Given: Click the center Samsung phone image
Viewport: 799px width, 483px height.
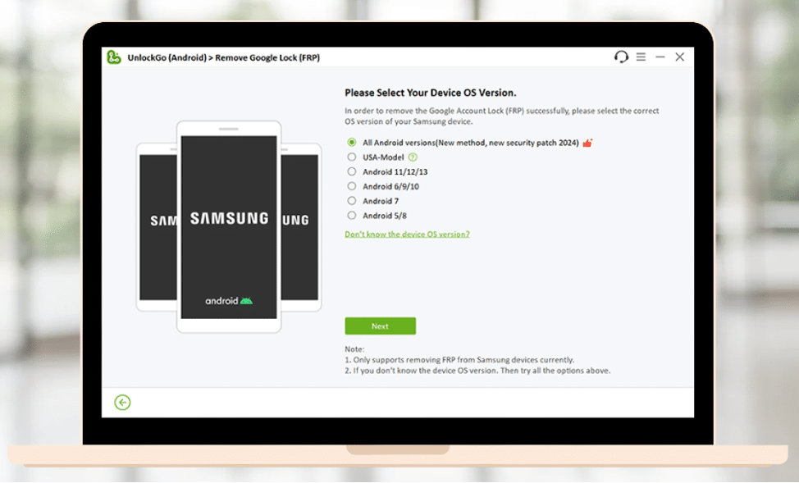Looking at the screenshot, I should pos(229,226).
